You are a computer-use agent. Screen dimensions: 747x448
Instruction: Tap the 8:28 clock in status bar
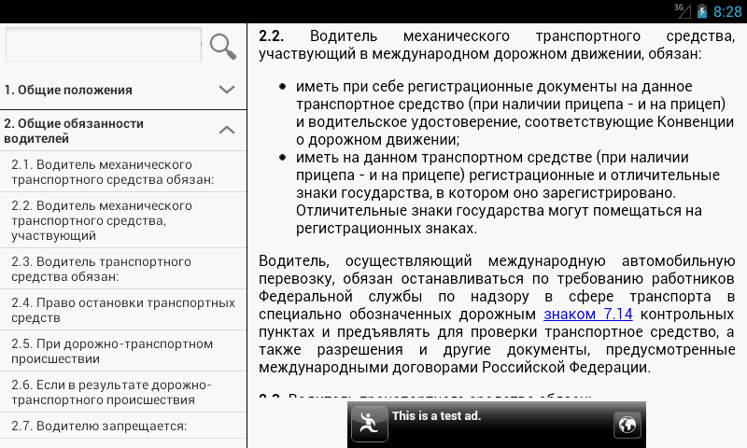(727, 11)
